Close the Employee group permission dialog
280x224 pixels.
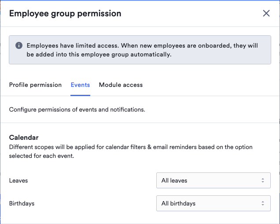tap(266, 13)
